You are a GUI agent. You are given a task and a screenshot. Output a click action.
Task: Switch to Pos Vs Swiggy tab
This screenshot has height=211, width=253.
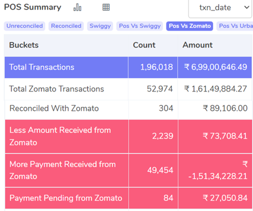[x=140, y=26]
